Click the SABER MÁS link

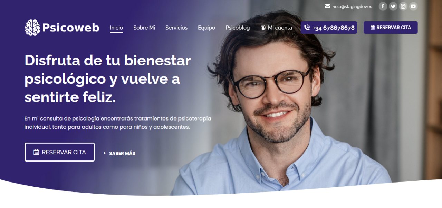[122, 153]
